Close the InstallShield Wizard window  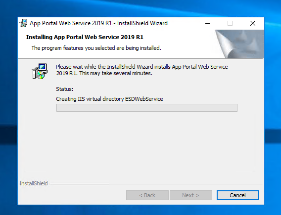253,23
